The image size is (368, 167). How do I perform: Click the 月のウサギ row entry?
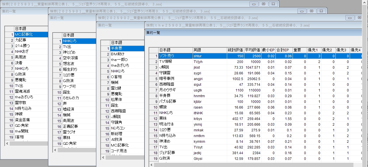click(x=175, y=90)
